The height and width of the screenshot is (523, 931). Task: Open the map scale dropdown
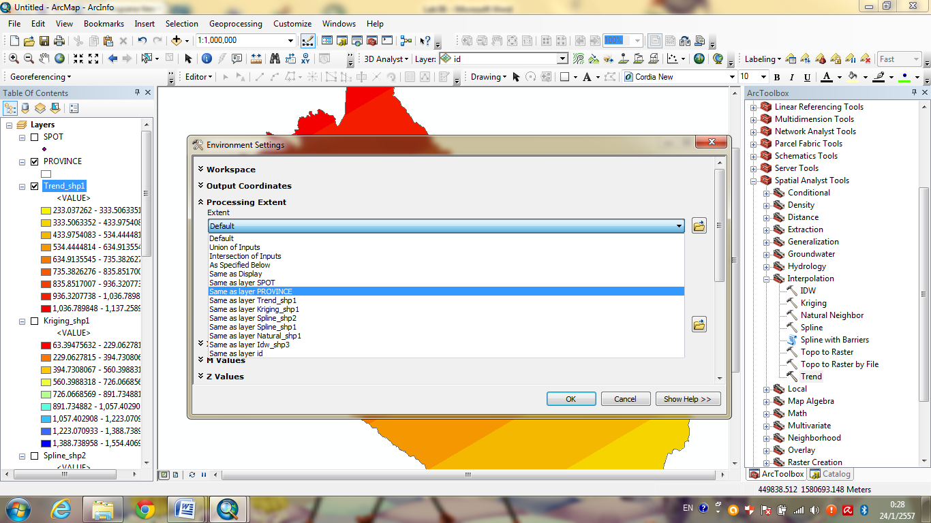291,41
